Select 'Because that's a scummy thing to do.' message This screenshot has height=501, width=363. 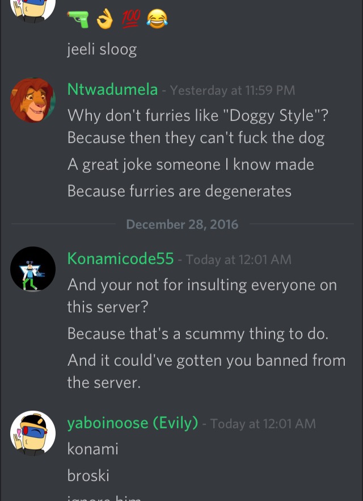click(198, 334)
